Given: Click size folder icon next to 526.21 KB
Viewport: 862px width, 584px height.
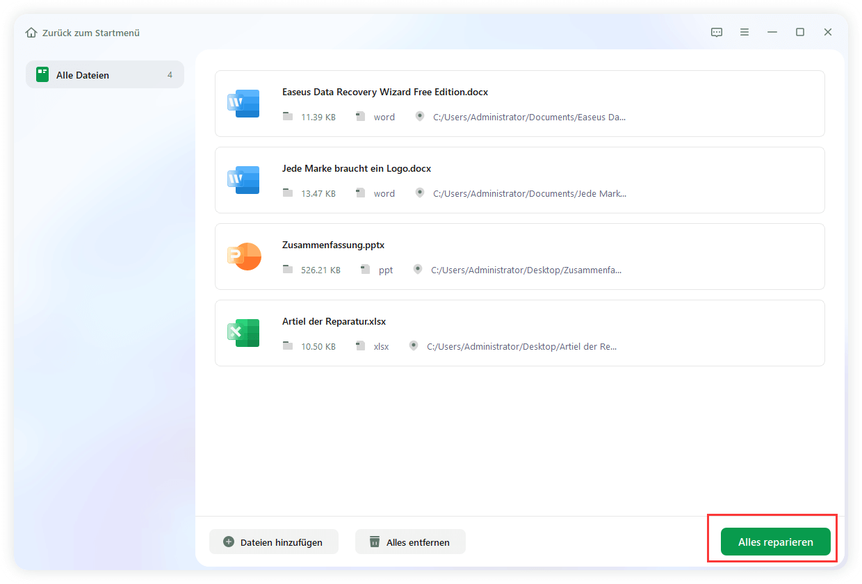Looking at the screenshot, I should [x=288, y=270].
